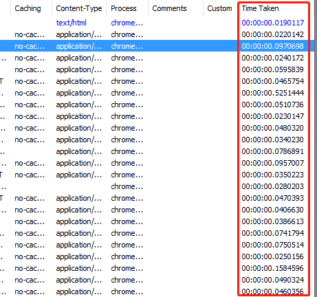Image resolution: width=317 pixels, height=297 pixels.
Task: Select time value 00:00:00.0250156
Action: [273, 256]
